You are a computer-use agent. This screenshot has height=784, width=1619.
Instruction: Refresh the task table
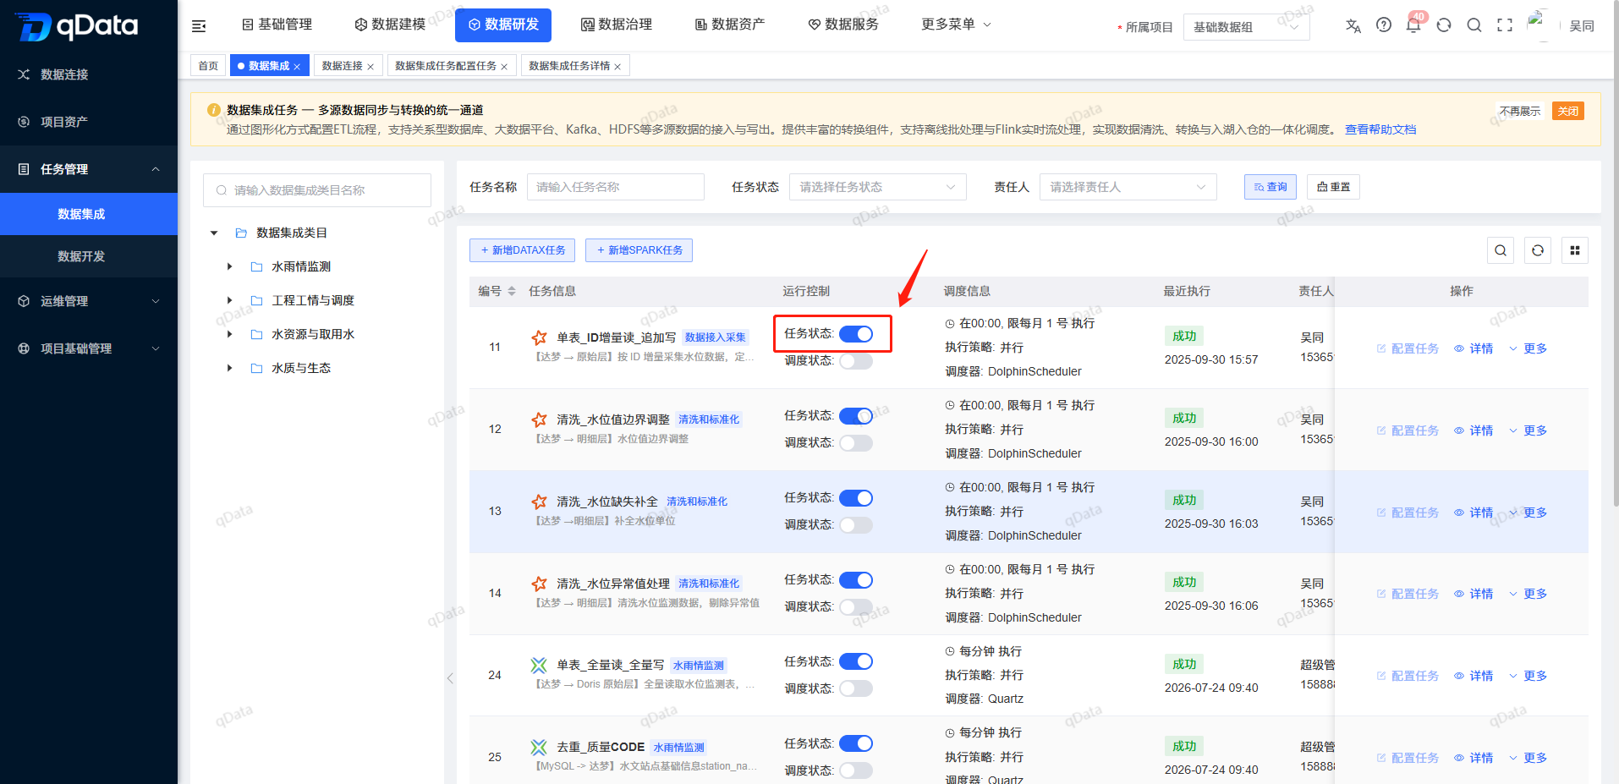coord(1538,250)
